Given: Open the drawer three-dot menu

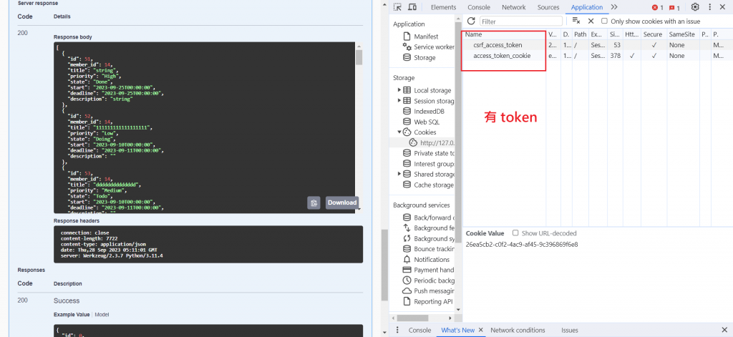Looking at the screenshot, I should click(x=397, y=330).
